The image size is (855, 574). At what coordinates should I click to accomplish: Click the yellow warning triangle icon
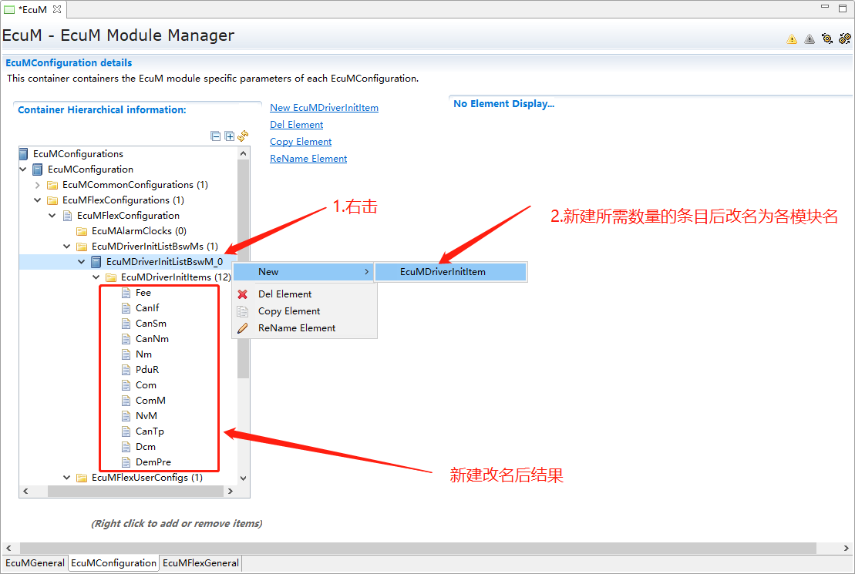(x=792, y=39)
